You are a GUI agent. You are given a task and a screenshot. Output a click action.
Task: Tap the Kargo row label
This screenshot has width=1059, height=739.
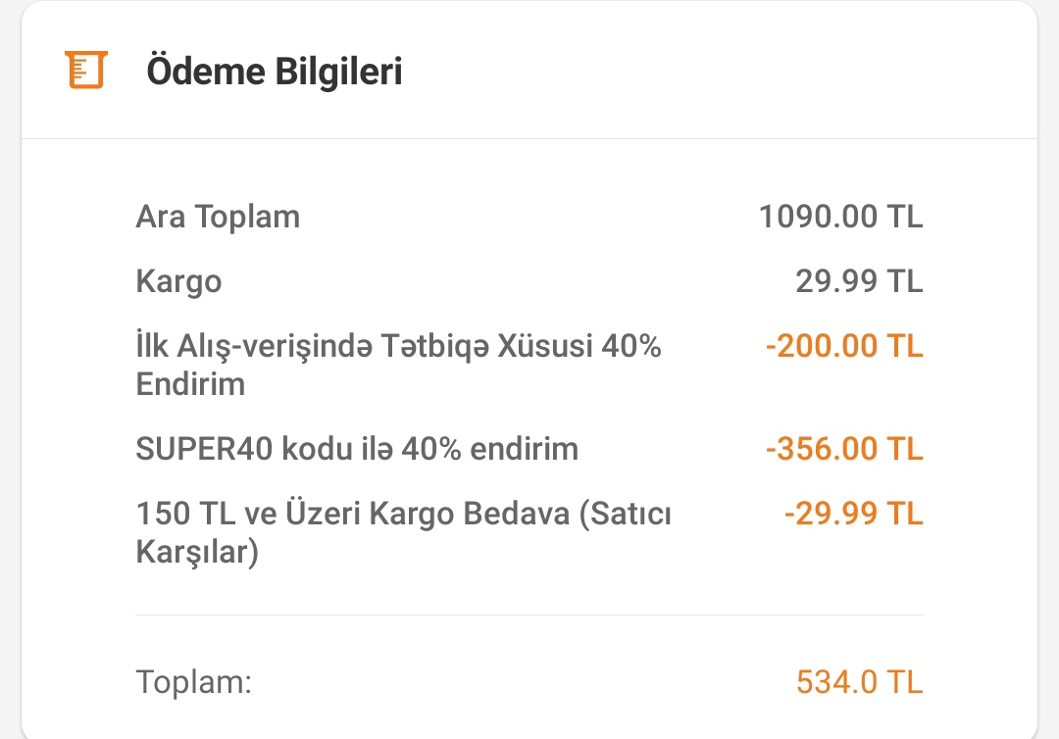178,282
